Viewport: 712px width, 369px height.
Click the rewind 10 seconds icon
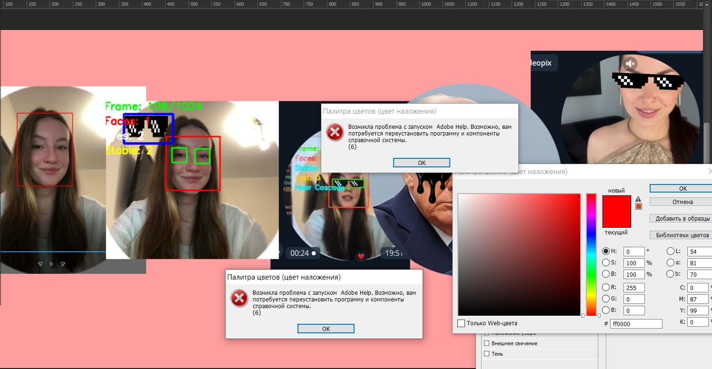click(40, 264)
